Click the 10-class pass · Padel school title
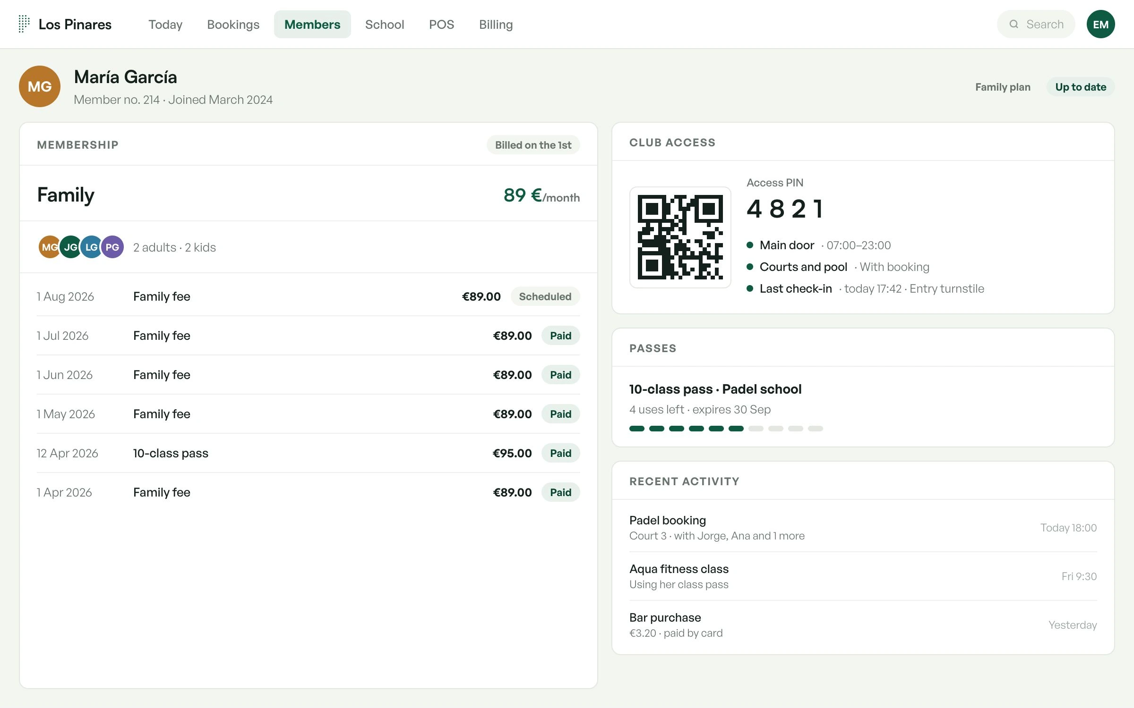This screenshot has width=1134, height=708. pyautogui.click(x=715, y=389)
